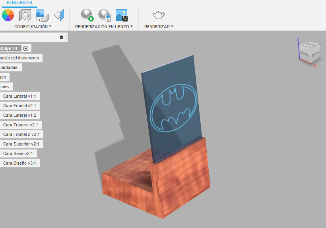Screen dimensions: 326x228
Task: Select the Decal image tool
Action: (42, 15)
